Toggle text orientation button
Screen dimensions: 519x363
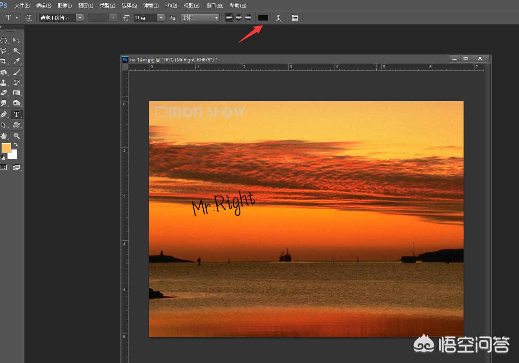click(x=28, y=18)
